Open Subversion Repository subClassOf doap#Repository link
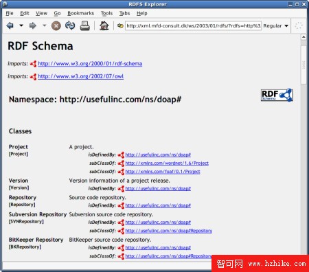Viewport: 309px width, 272px height. tap(169, 231)
